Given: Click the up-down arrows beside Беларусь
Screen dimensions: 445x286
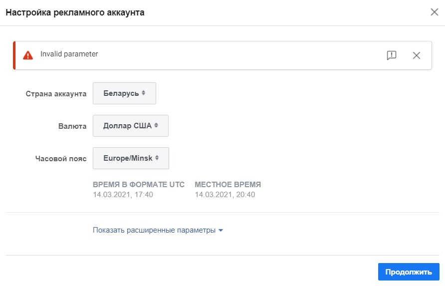Looking at the screenshot, I should tap(143, 93).
